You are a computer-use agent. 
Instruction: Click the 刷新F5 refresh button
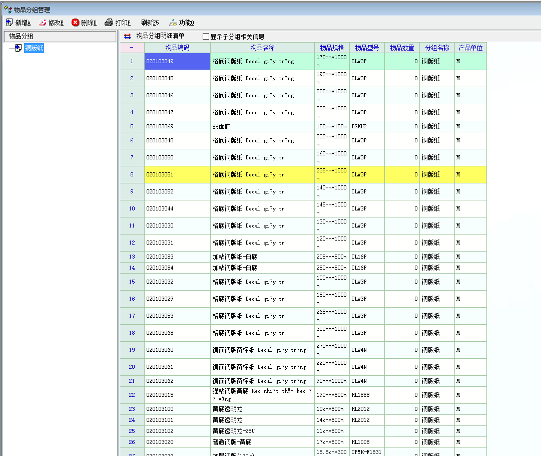pos(150,23)
